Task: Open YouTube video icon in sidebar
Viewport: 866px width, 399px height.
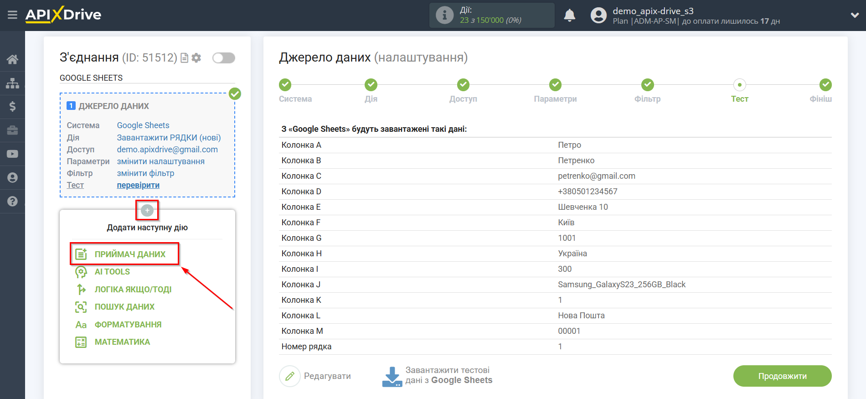Action: pyautogui.click(x=12, y=154)
